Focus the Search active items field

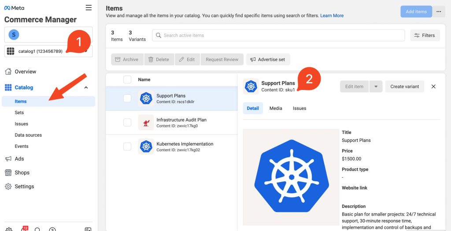coord(278,35)
